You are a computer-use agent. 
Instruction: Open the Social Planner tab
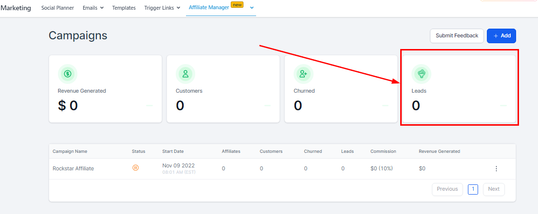click(57, 8)
